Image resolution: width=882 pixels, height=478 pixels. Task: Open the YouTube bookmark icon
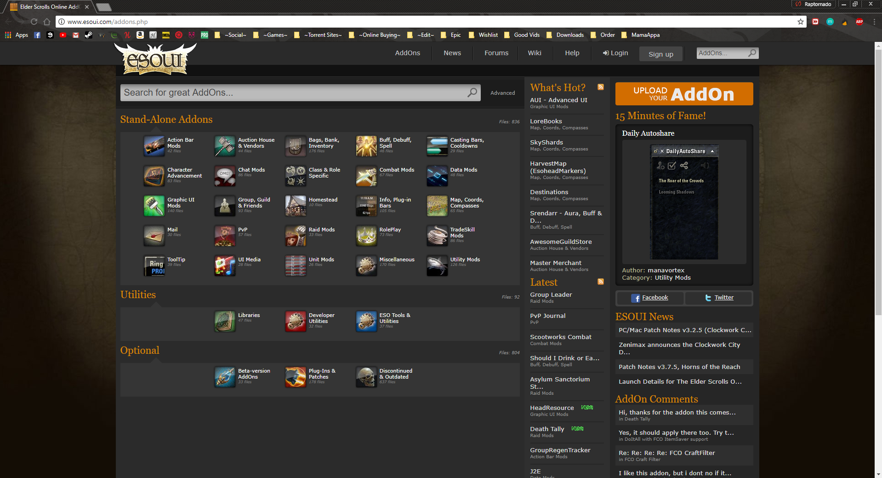[63, 35]
